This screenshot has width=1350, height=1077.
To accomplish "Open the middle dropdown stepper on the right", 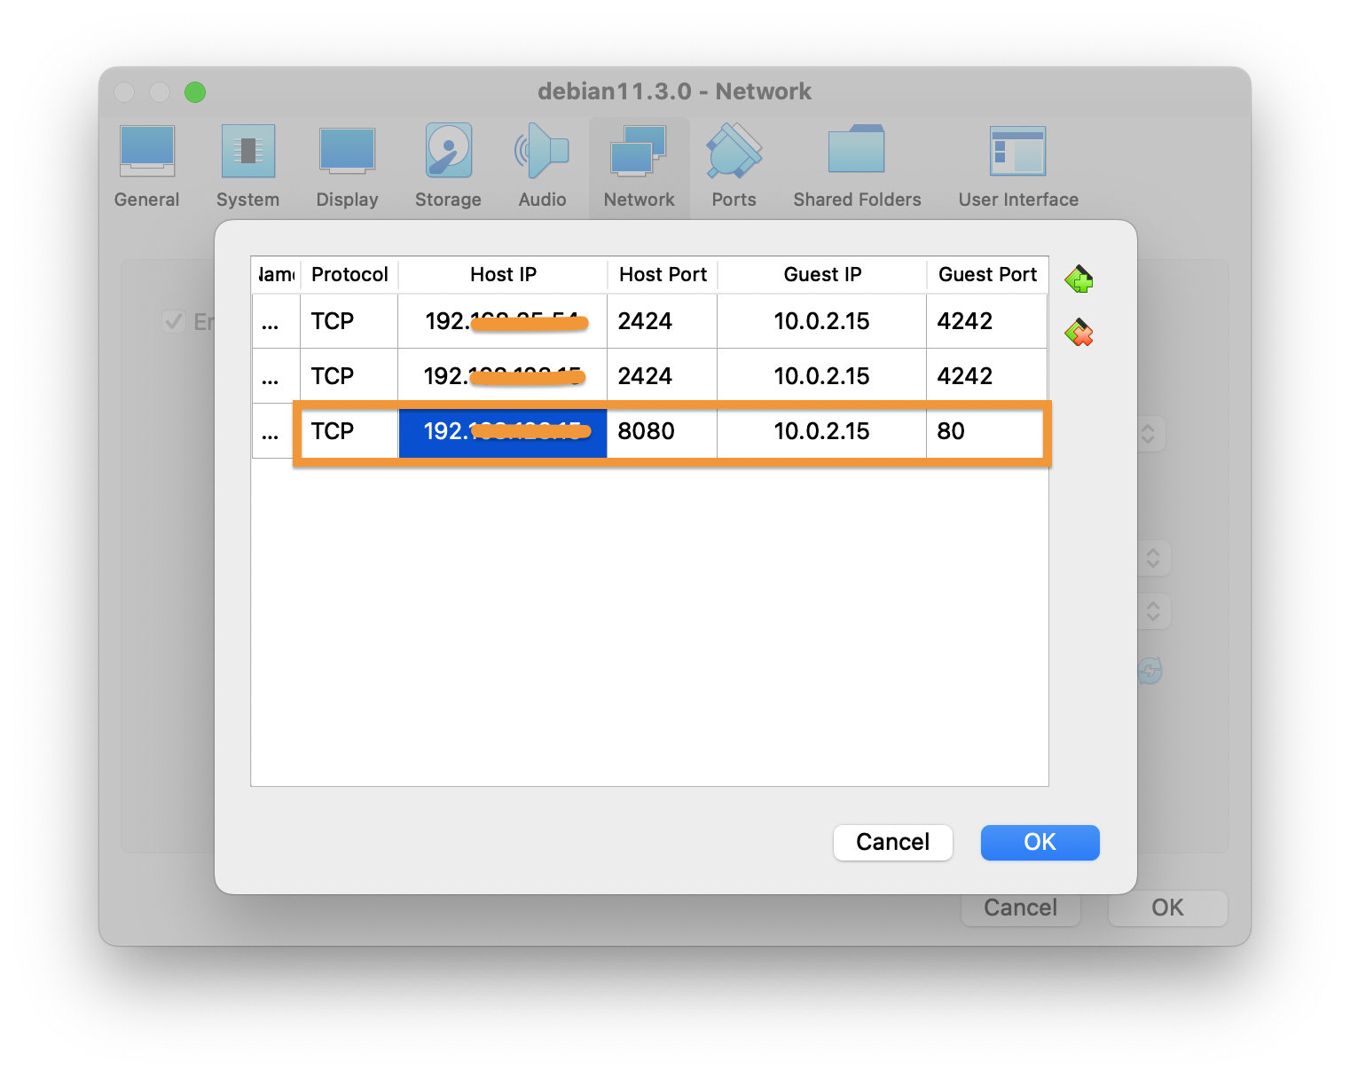I will click(1153, 558).
